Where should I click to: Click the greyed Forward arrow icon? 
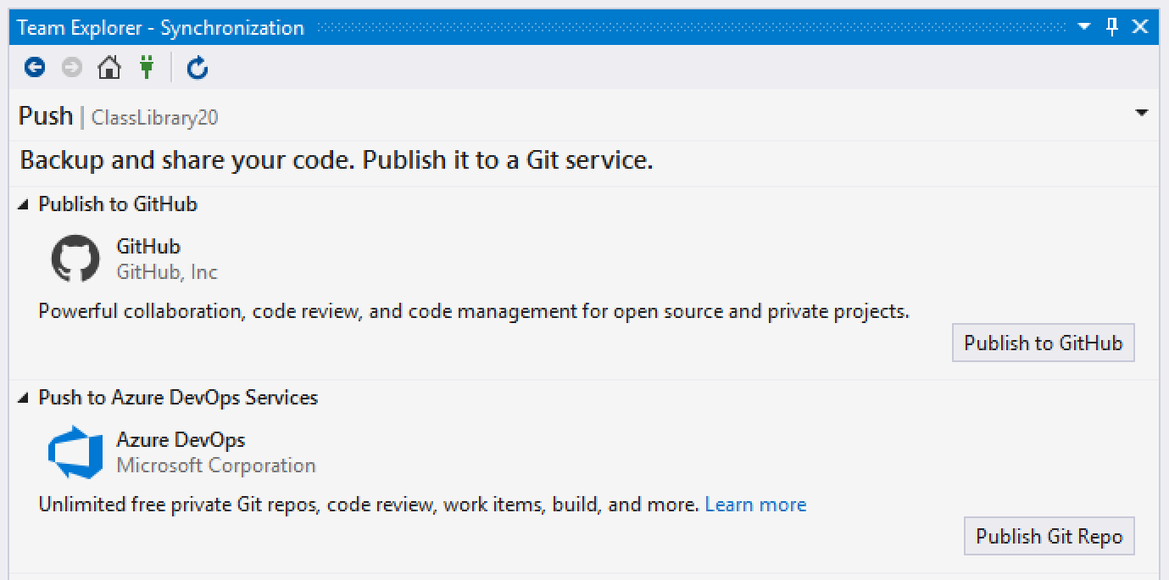point(72,67)
